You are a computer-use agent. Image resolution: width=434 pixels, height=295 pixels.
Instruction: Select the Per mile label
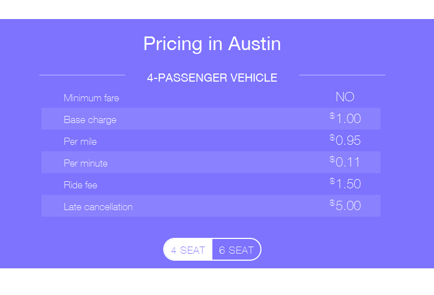(x=80, y=142)
